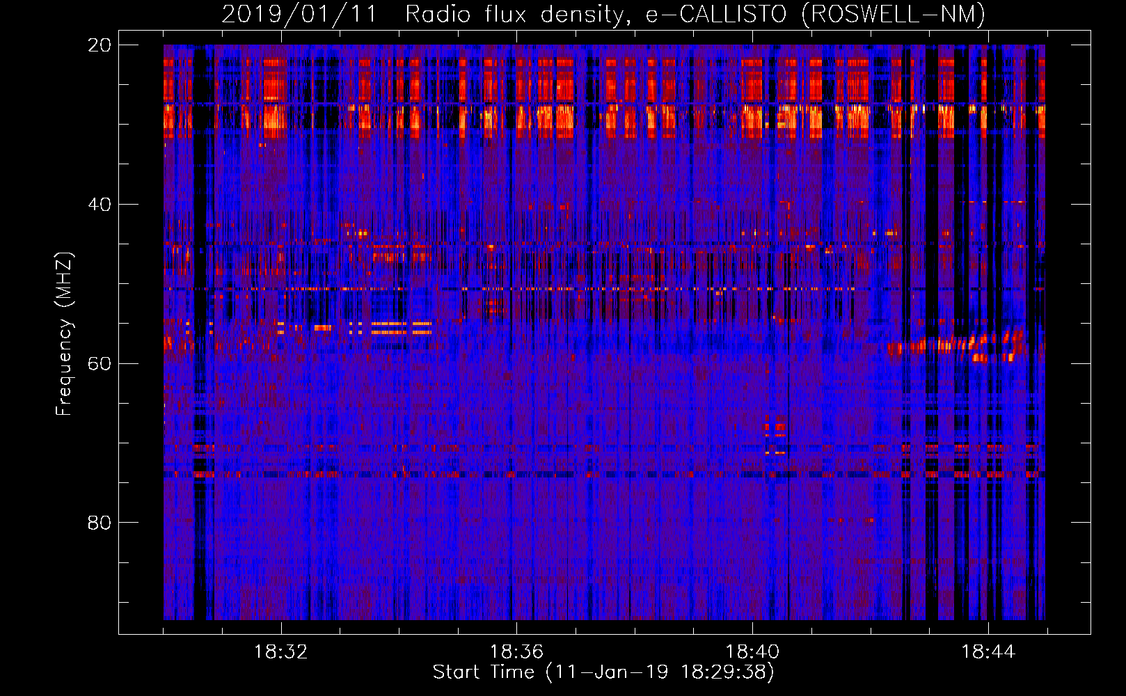Screen dimensions: 1126x696
Task: Click the 'Frequency (MHZ)' axis label
Action: pyautogui.click(x=64, y=334)
